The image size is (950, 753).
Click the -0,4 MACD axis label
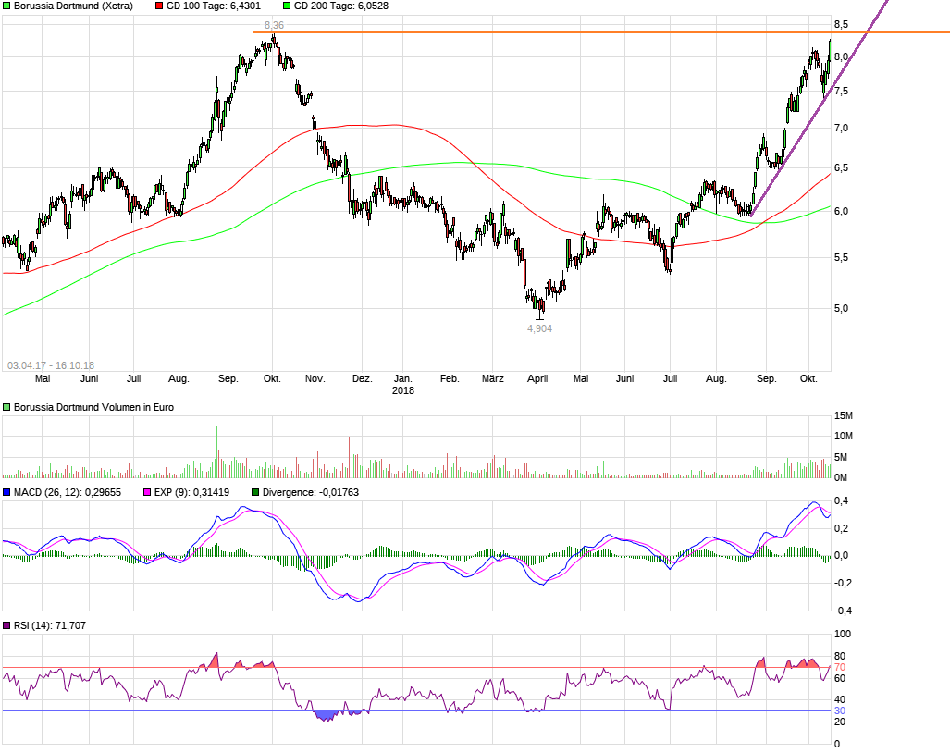[x=843, y=611]
